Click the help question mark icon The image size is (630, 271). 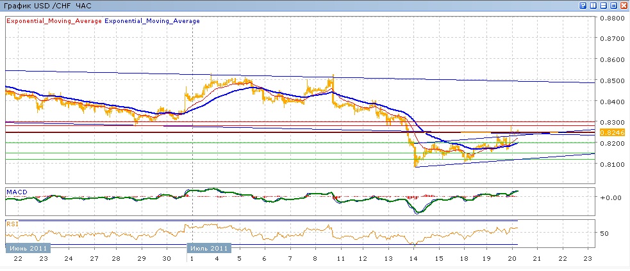point(583,4)
